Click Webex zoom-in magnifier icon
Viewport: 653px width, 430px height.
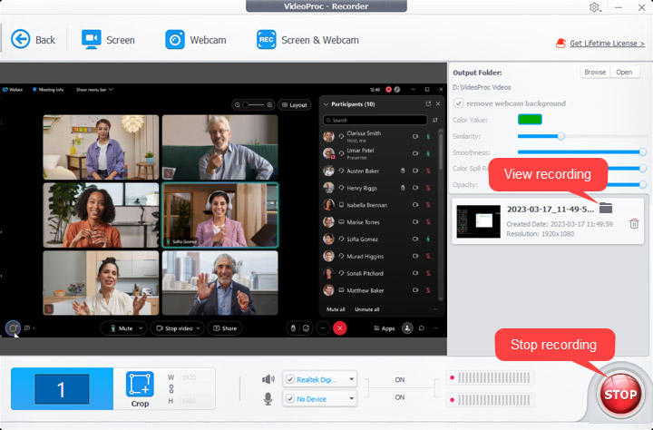click(x=270, y=105)
